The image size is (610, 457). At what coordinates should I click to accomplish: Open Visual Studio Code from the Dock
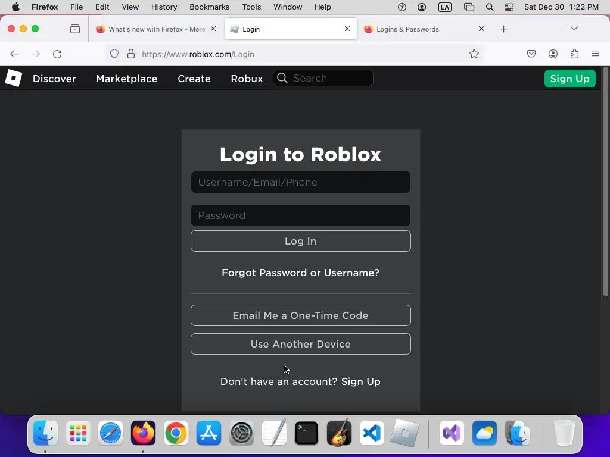(x=372, y=433)
